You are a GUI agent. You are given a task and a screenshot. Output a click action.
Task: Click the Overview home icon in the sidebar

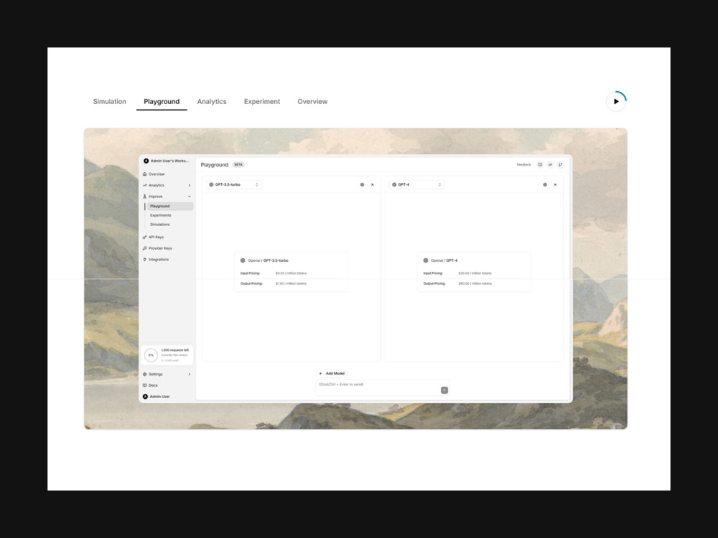pyautogui.click(x=145, y=174)
